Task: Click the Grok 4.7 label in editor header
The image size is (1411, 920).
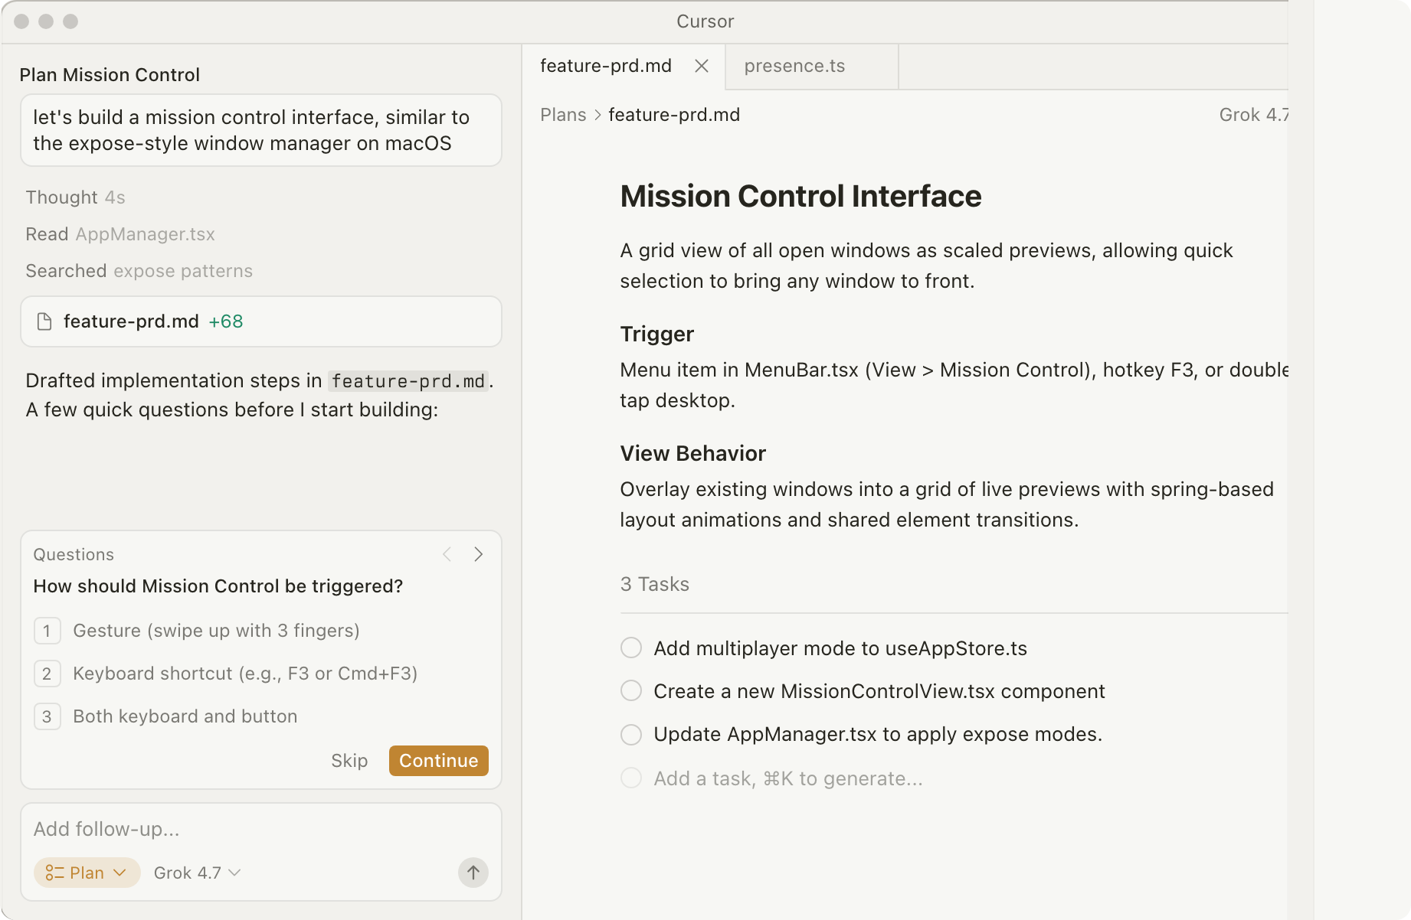Action: 1254,115
